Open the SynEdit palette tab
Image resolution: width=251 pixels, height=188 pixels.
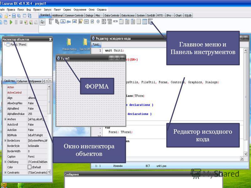(x=151, y=15)
